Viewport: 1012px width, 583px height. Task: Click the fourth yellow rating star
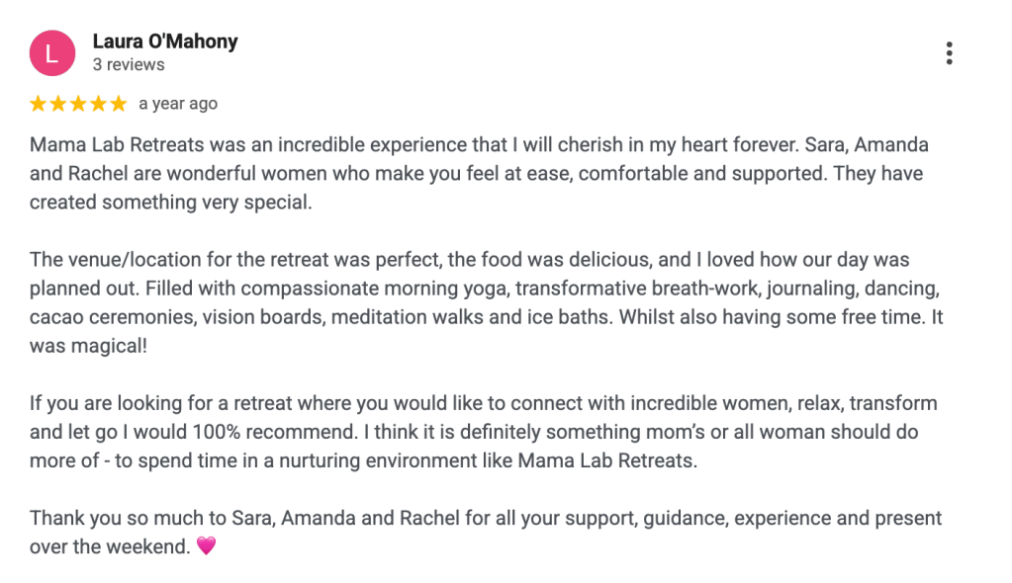point(98,104)
